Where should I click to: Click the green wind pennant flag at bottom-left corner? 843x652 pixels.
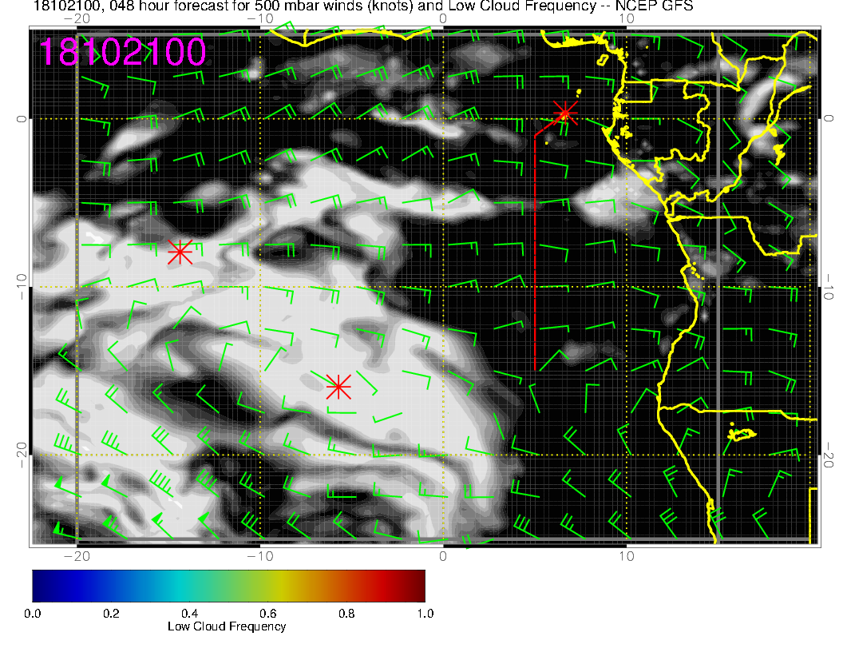pos(57,527)
